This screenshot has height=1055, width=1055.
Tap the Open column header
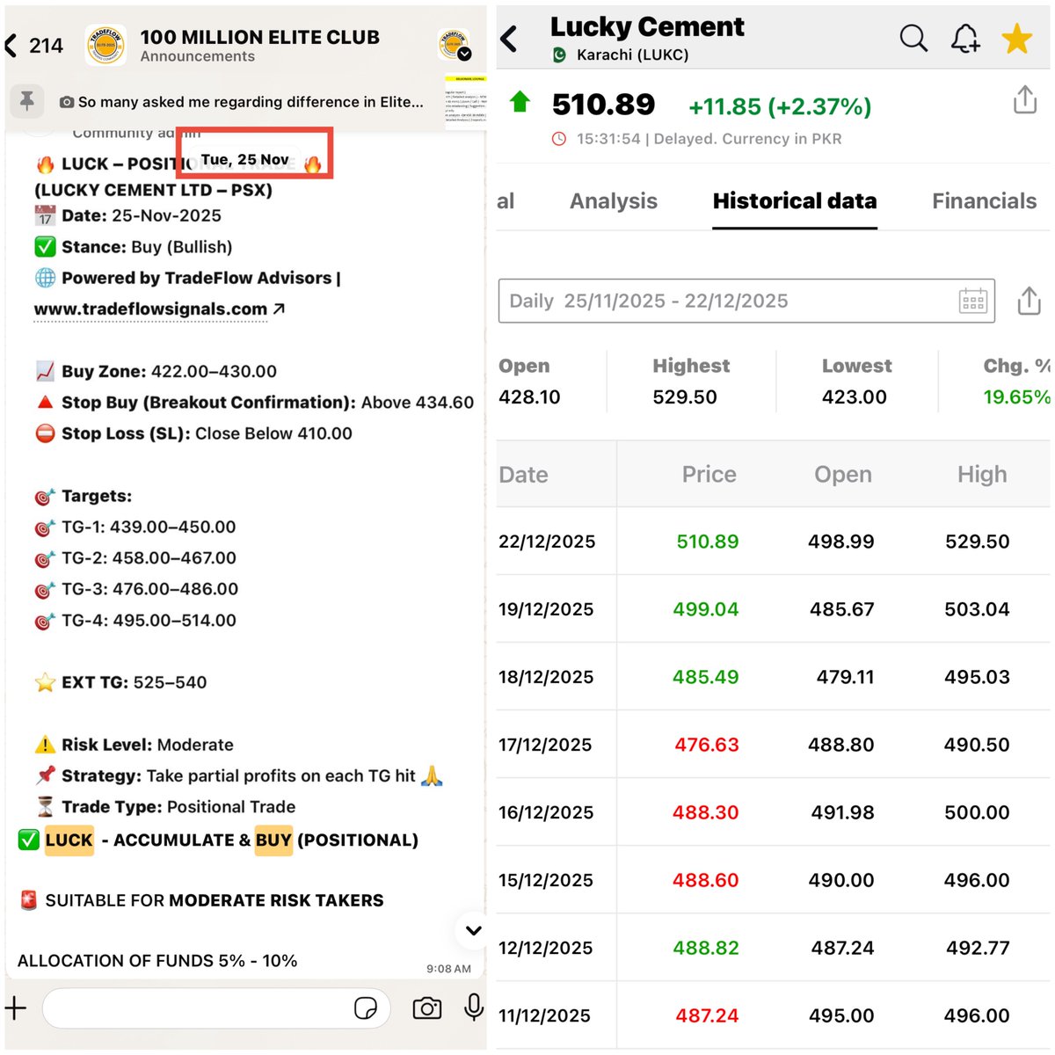843,475
